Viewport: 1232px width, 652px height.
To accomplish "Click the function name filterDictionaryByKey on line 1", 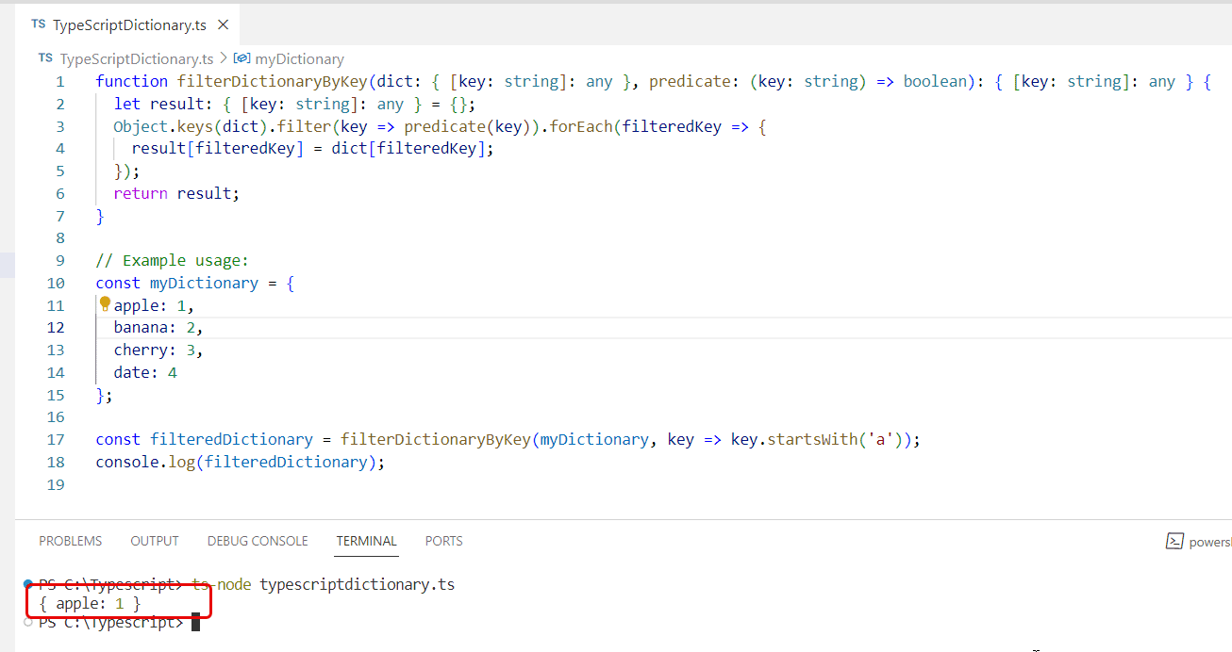I will [273, 81].
